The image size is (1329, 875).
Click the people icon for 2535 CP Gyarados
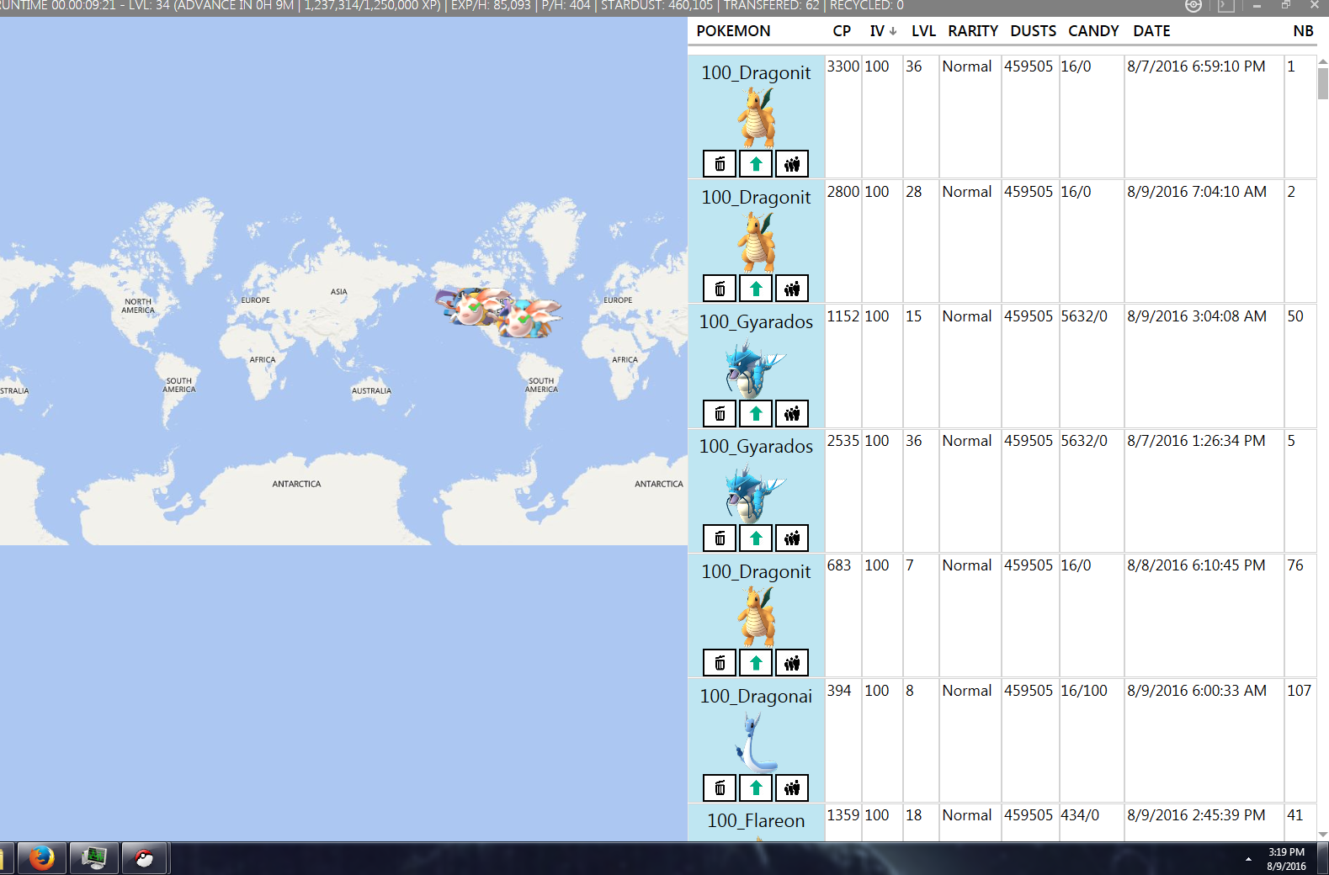[x=792, y=538]
